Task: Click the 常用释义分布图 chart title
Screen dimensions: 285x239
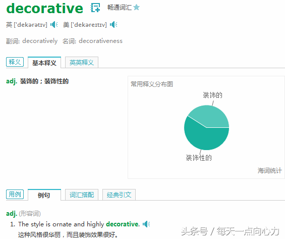Action: click(x=152, y=84)
